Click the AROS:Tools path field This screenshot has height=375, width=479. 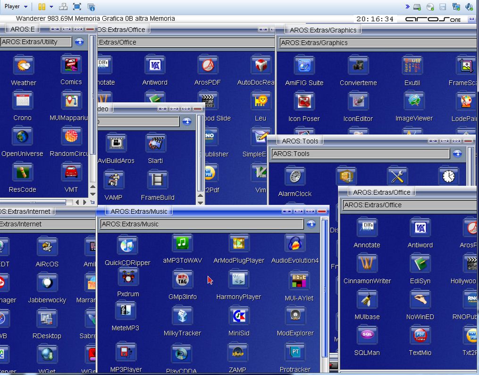point(360,153)
